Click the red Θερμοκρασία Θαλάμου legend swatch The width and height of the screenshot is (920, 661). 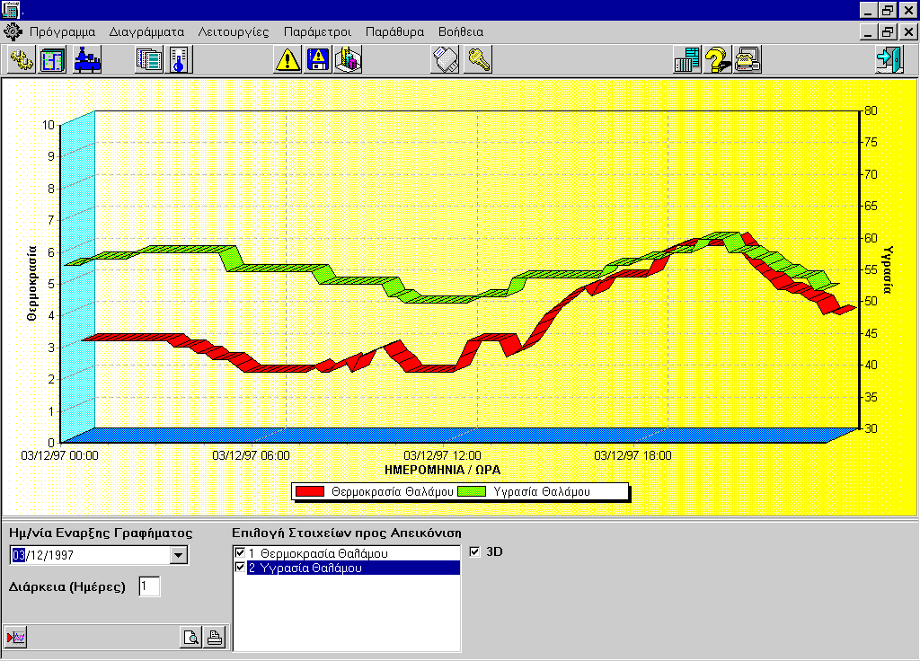(x=309, y=491)
